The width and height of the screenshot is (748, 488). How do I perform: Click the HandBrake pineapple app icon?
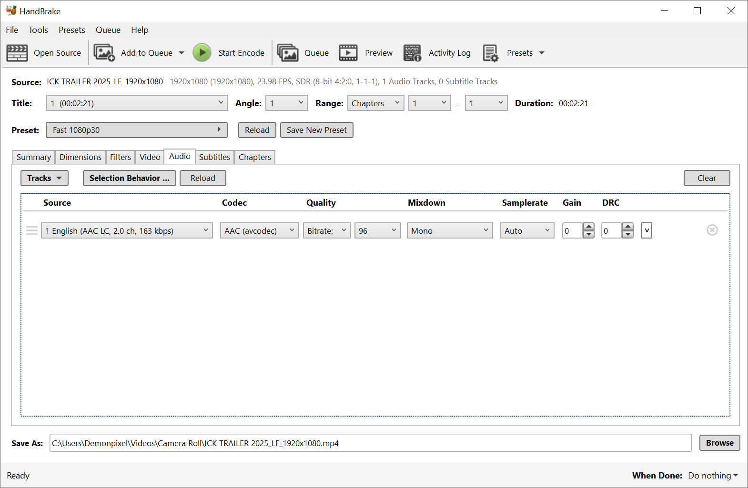11,10
